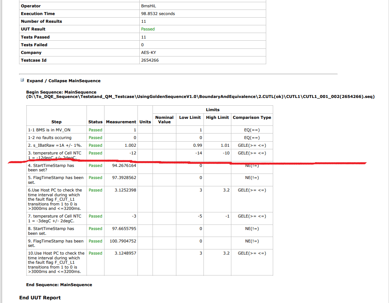
Task: Click the Nominal Value column header
Action: 164,120
